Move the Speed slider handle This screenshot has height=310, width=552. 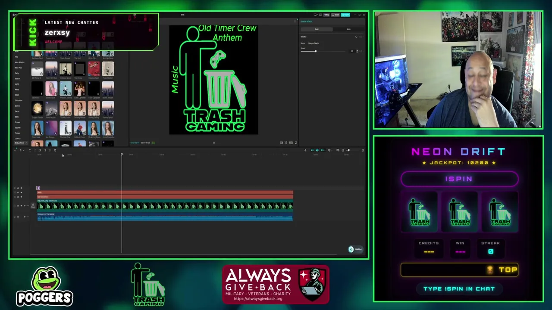coord(316,51)
